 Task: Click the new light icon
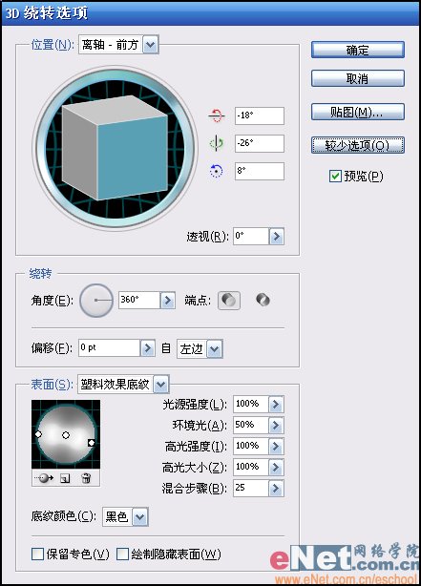(x=65, y=478)
